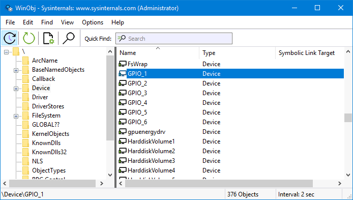Click the Driver folder icon

coord(25,97)
